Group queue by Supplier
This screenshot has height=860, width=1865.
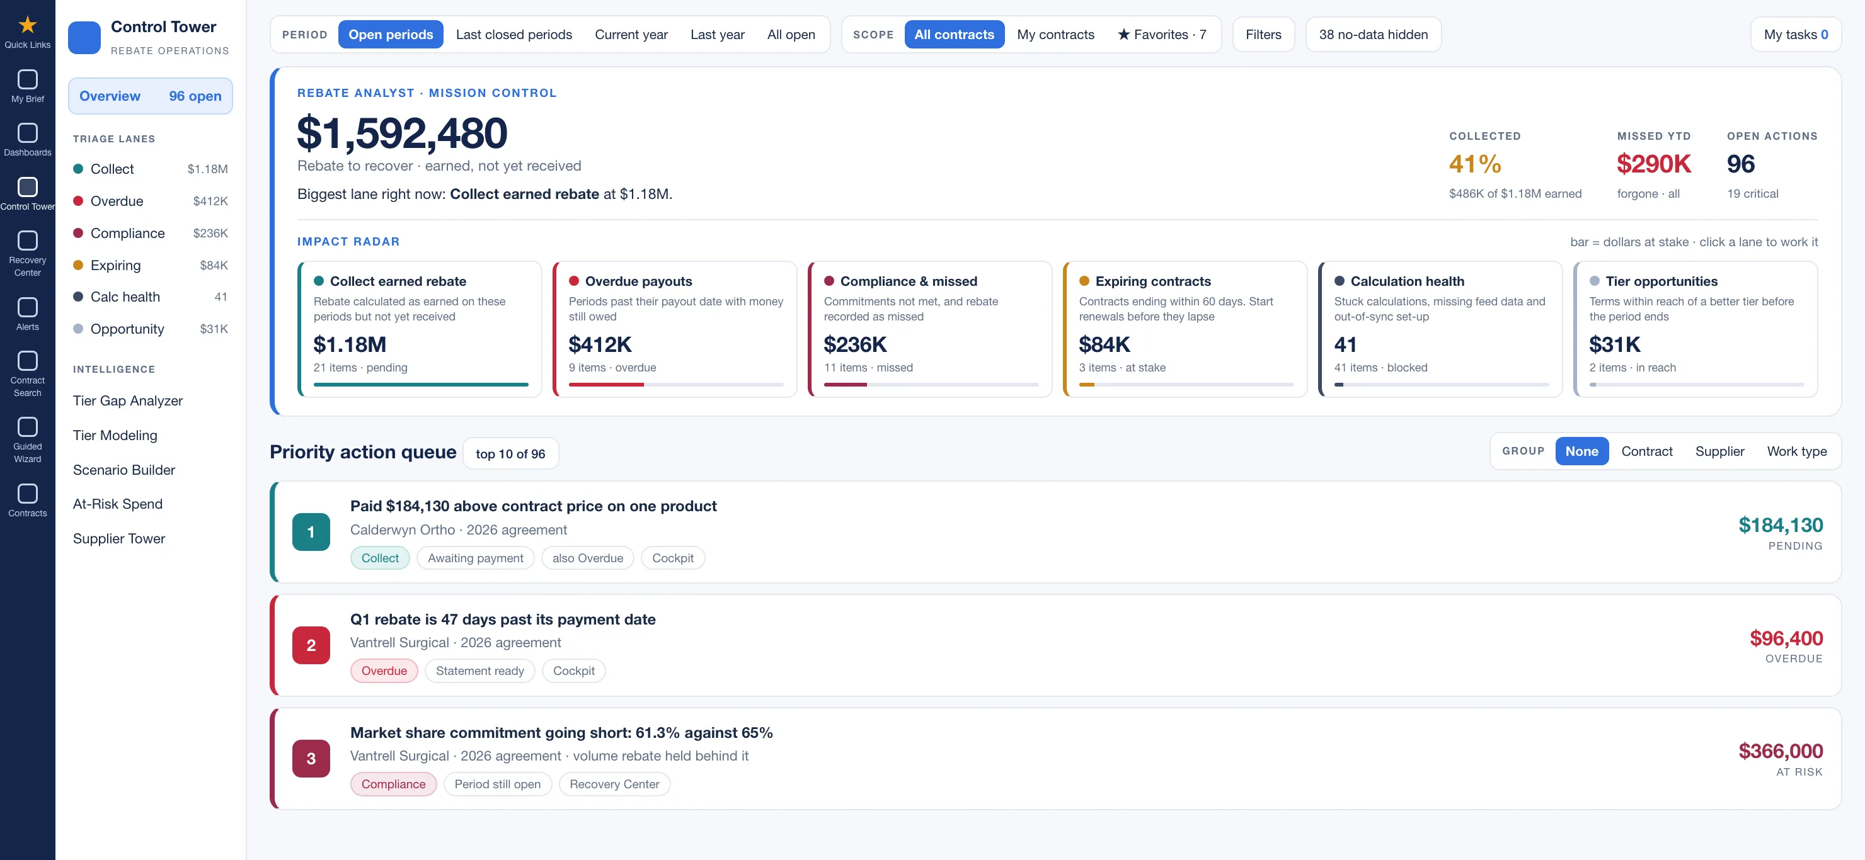[x=1719, y=451]
